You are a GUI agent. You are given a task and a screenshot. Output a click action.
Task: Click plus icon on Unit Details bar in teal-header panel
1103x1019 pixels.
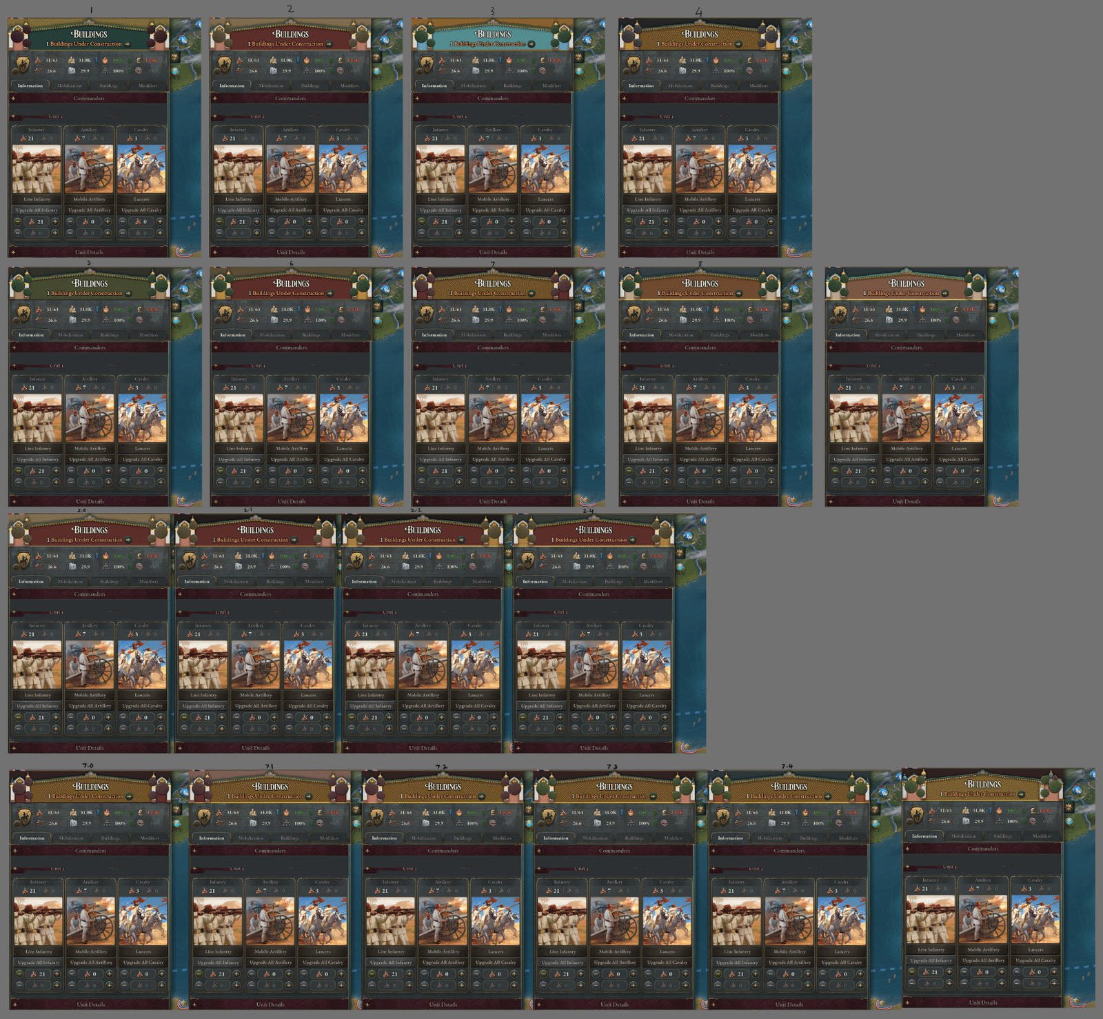417,252
